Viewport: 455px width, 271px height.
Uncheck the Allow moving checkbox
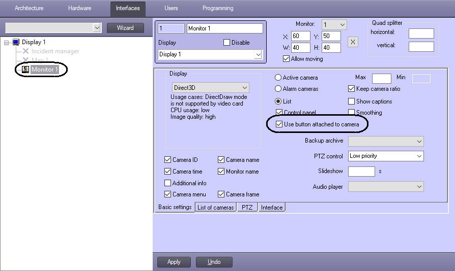286,59
